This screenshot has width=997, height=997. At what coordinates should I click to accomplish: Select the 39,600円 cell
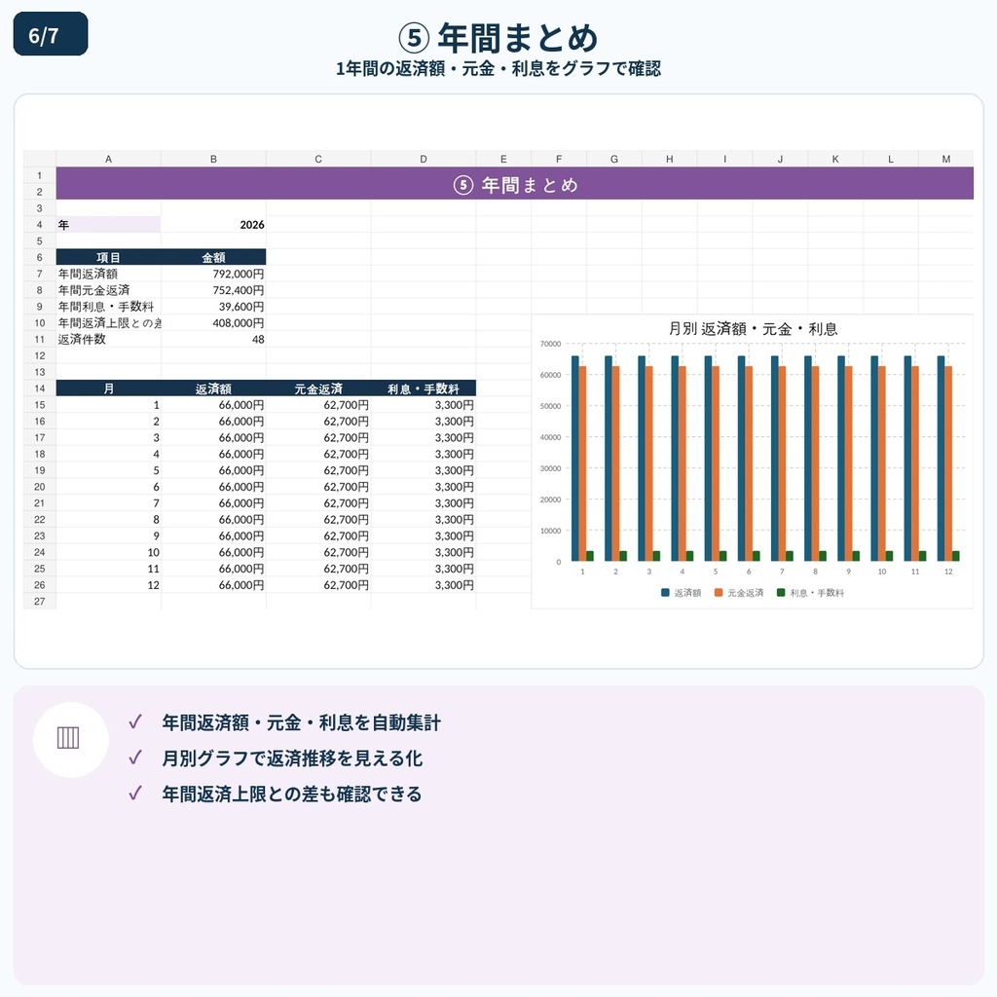tap(213, 307)
